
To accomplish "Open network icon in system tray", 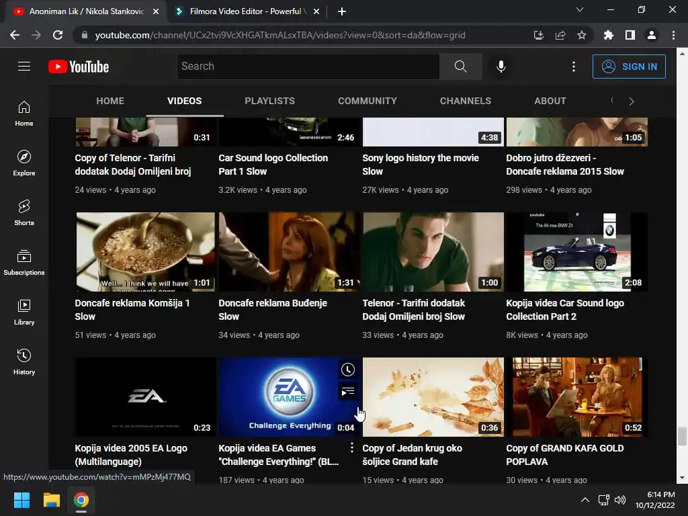I will [x=604, y=500].
